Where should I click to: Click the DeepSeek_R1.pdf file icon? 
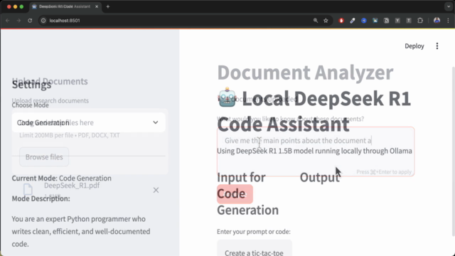pos(28,189)
